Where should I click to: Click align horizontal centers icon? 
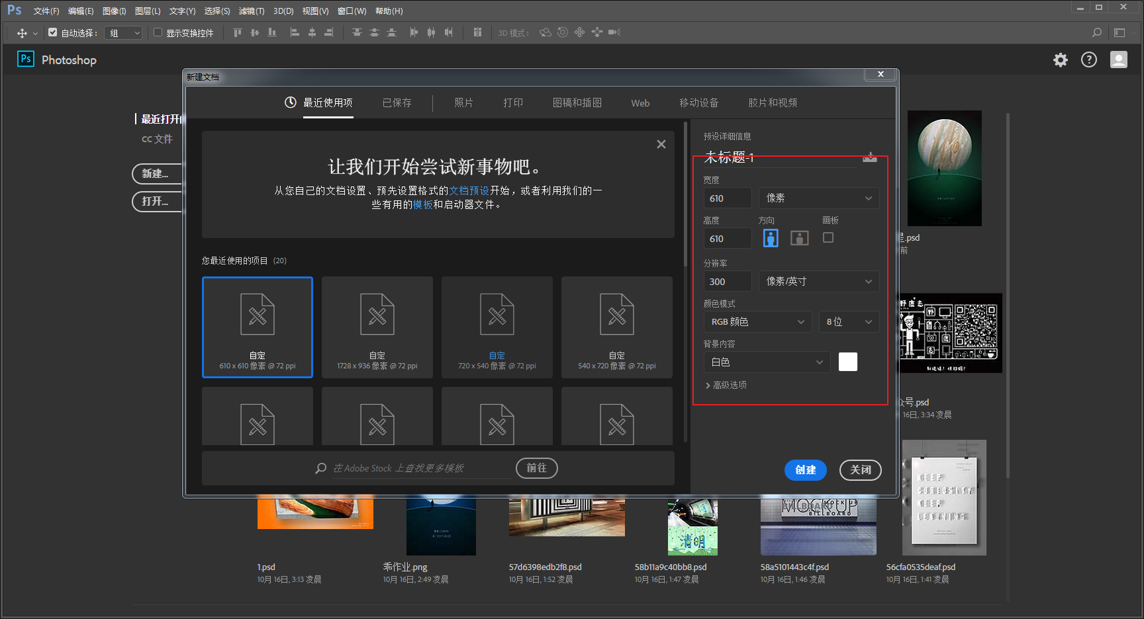coord(312,32)
